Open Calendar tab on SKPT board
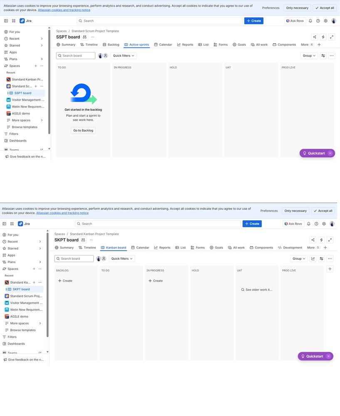The image size is (340, 416). [x=140, y=247]
